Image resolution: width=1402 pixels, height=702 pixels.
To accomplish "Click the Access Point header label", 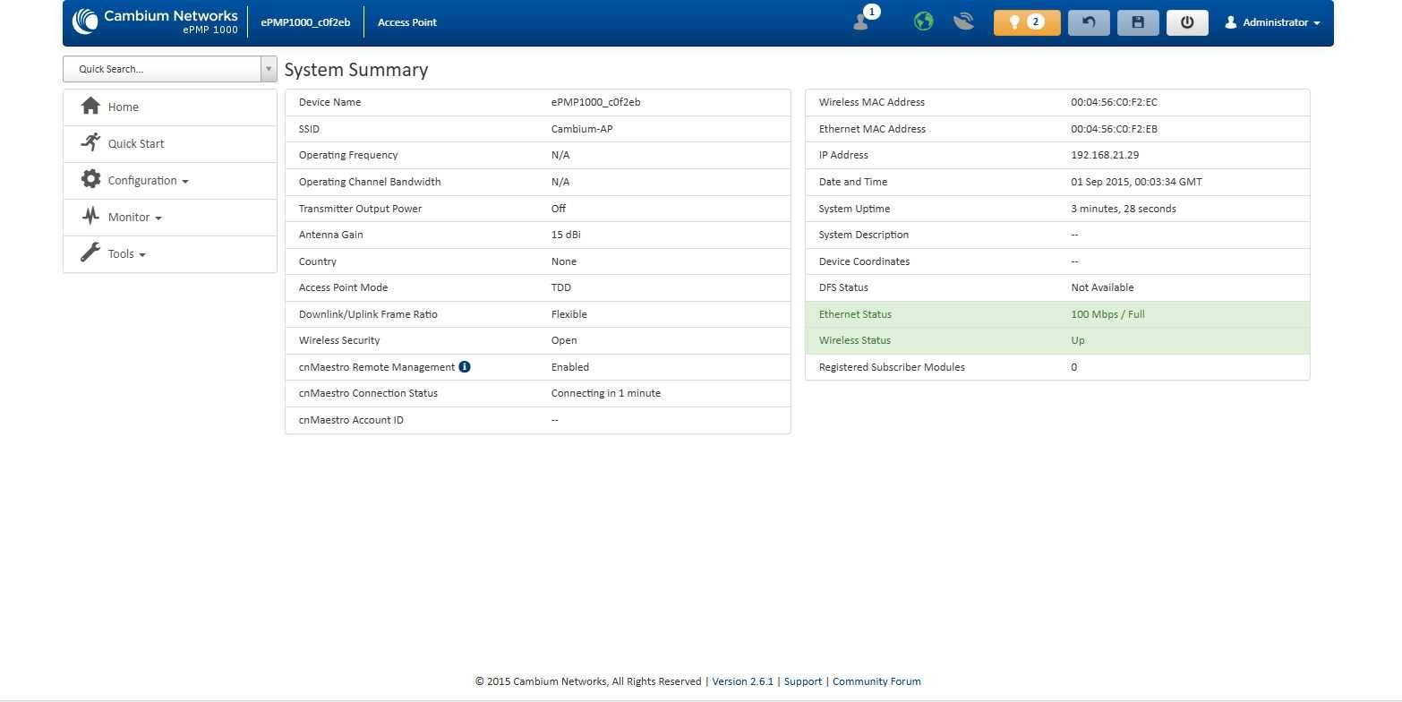I will pyautogui.click(x=407, y=22).
